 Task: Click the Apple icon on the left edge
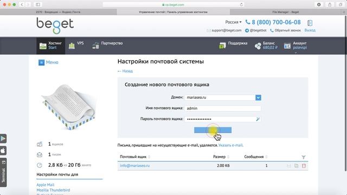[3, 151]
